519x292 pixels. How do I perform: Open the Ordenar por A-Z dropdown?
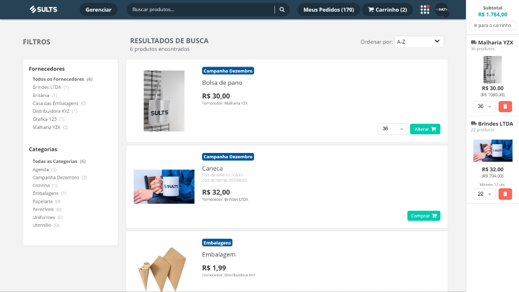[x=419, y=41]
